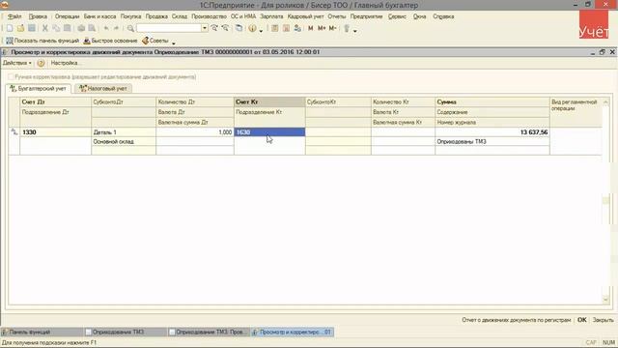Click the Print toolbar icon
Screen dimensions: 618x348
(81, 28)
